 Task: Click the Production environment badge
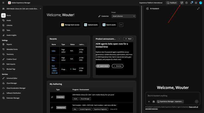click(60, 97)
